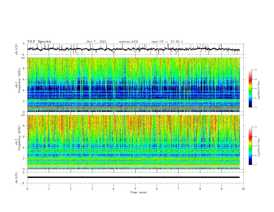Click the 'ch.3(V)' axis label
The height and width of the screenshot is (212, 274).
17,178
